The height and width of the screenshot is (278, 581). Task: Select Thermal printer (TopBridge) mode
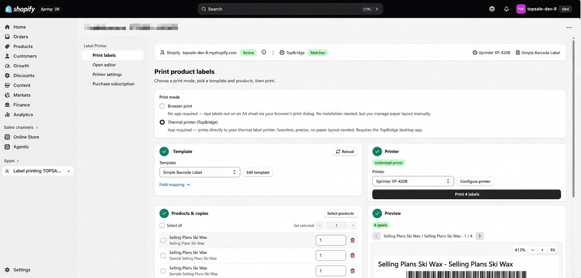click(162, 122)
